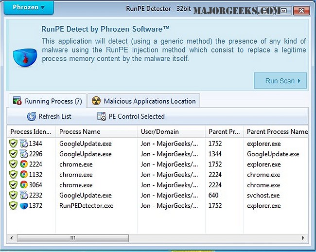Select chrome.exe in the 2224 row
Screen dimensions: 316x252
pyautogui.click(x=76, y=164)
